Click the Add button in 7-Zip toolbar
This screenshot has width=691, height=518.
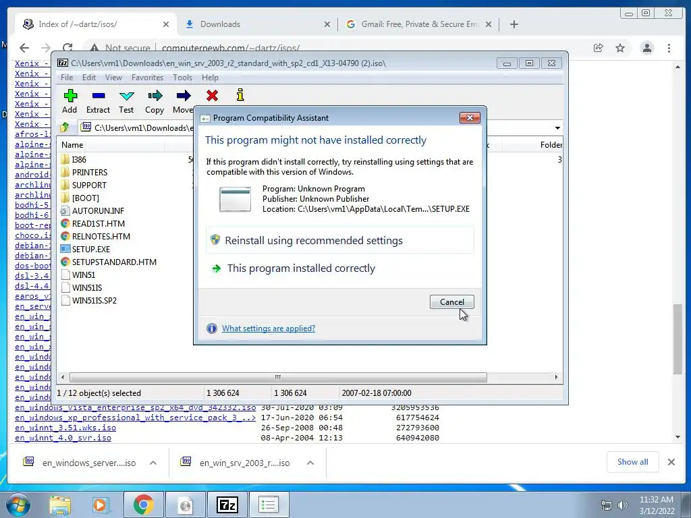(70, 102)
